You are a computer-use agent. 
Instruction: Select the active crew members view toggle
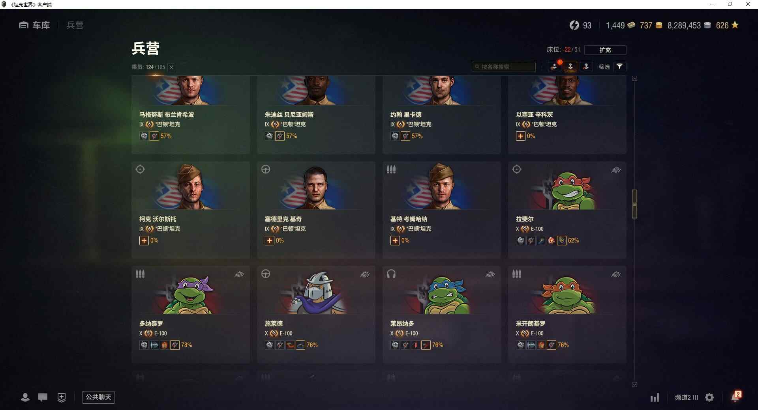(570, 67)
